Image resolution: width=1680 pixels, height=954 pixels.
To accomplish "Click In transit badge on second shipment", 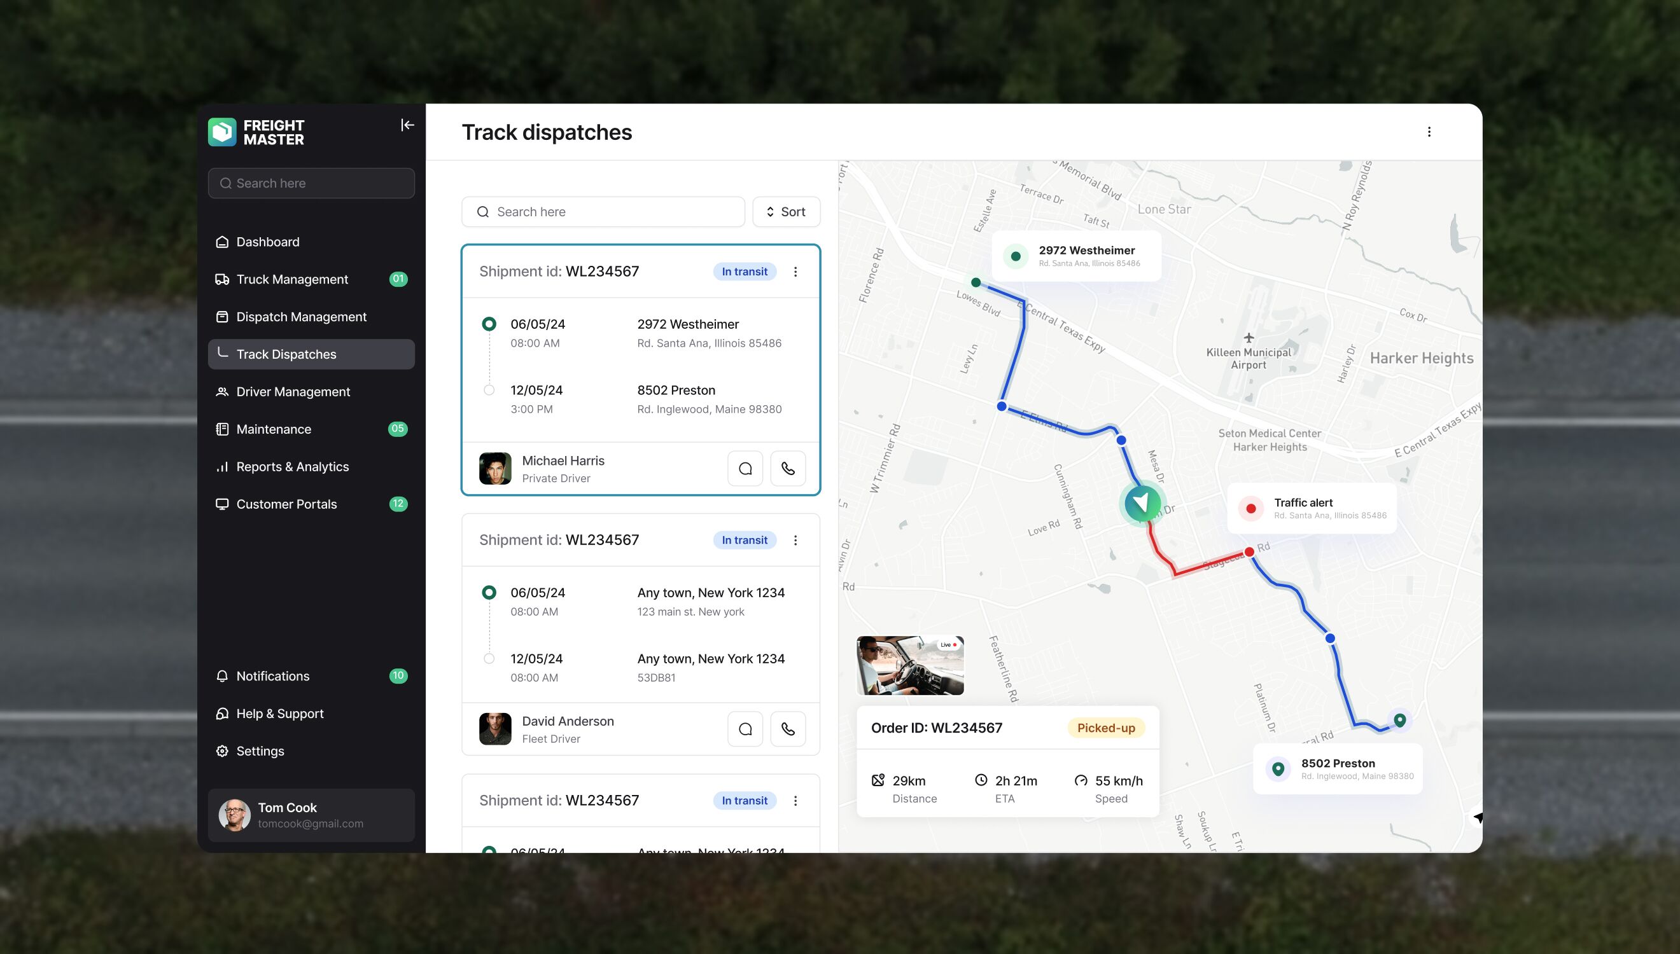I will [x=744, y=540].
